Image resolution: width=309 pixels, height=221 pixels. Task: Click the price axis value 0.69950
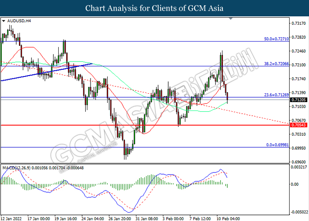298,148
